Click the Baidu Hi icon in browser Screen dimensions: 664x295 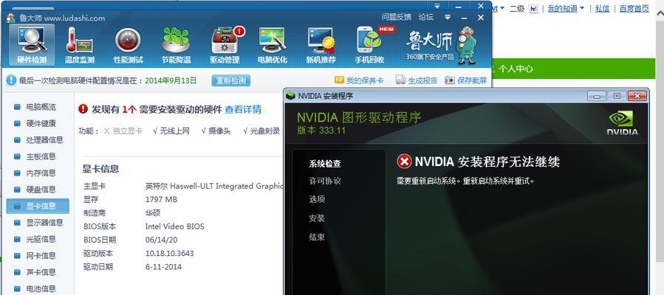point(534,8)
